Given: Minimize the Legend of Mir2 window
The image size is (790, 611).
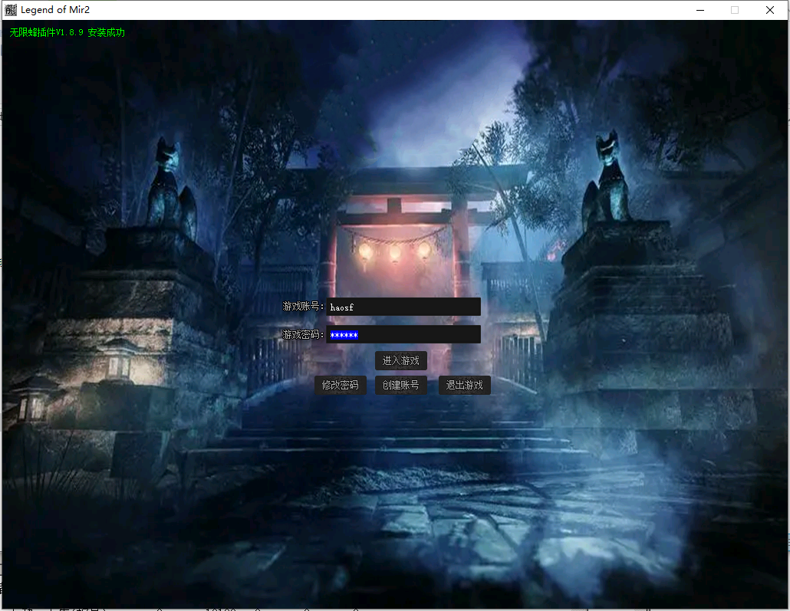Looking at the screenshot, I should coord(699,10).
